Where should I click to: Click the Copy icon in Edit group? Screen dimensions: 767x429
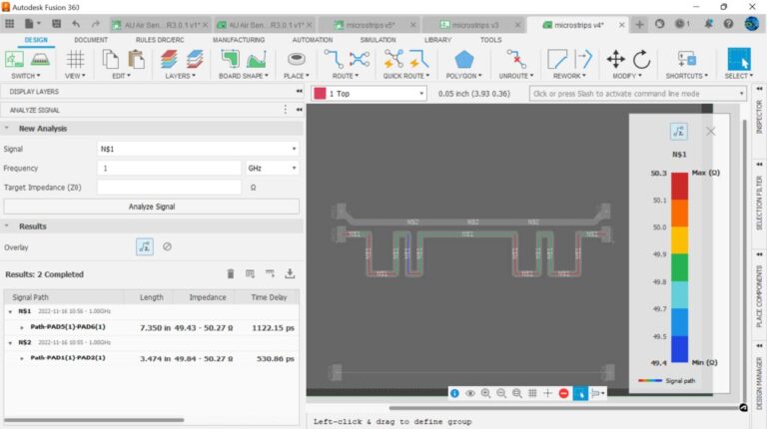tap(110, 59)
